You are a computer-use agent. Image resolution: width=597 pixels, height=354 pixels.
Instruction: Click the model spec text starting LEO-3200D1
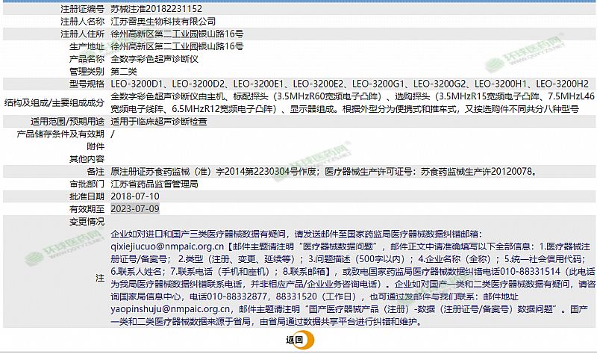coord(349,83)
